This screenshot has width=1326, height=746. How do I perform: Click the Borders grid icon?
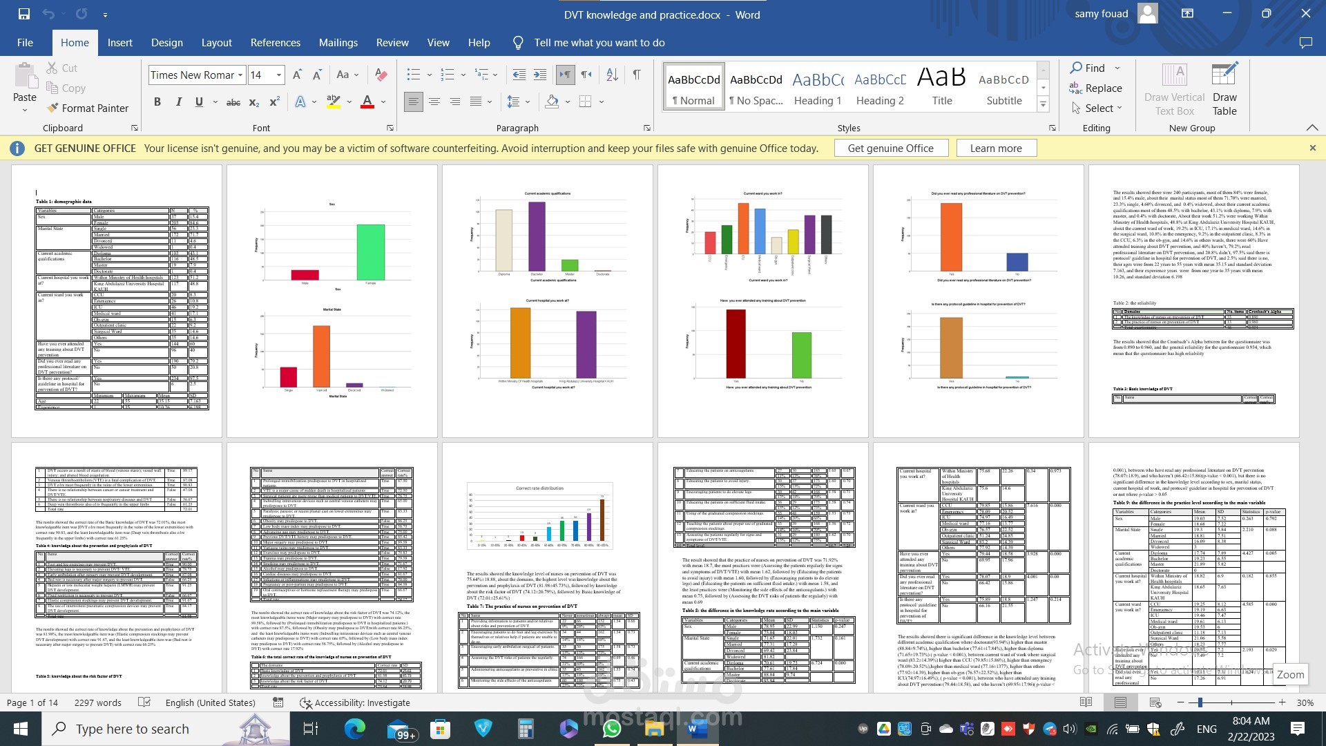[x=586, y=102]
